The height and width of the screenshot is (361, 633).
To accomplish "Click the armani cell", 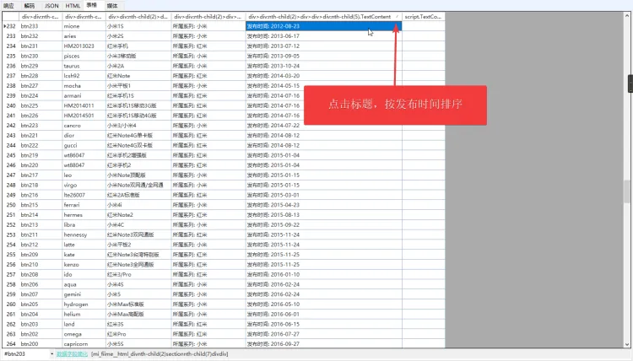I will [84, 95].
